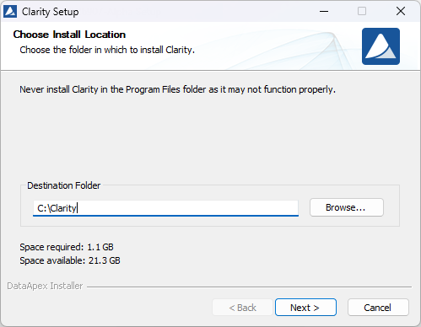Image resolution: width=421 pixels, height=327 pixels.
Task: Click the large Clarity logo in header
Action: (x=381, y=46)
